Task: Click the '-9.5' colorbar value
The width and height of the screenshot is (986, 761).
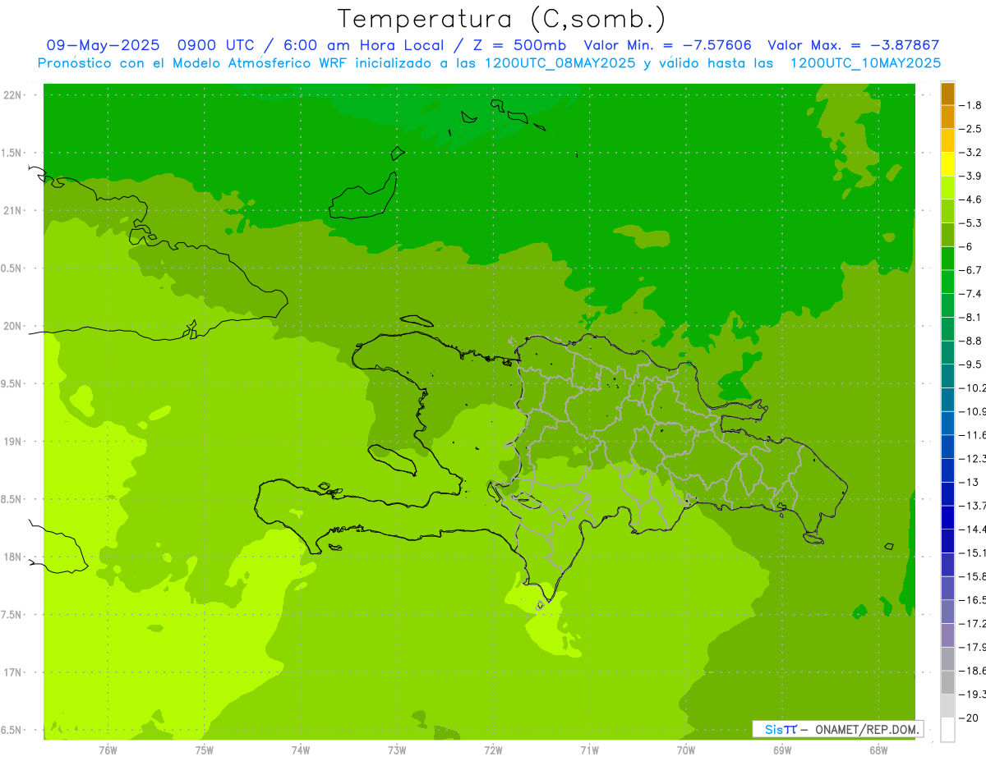Action: tap(971, 364)
